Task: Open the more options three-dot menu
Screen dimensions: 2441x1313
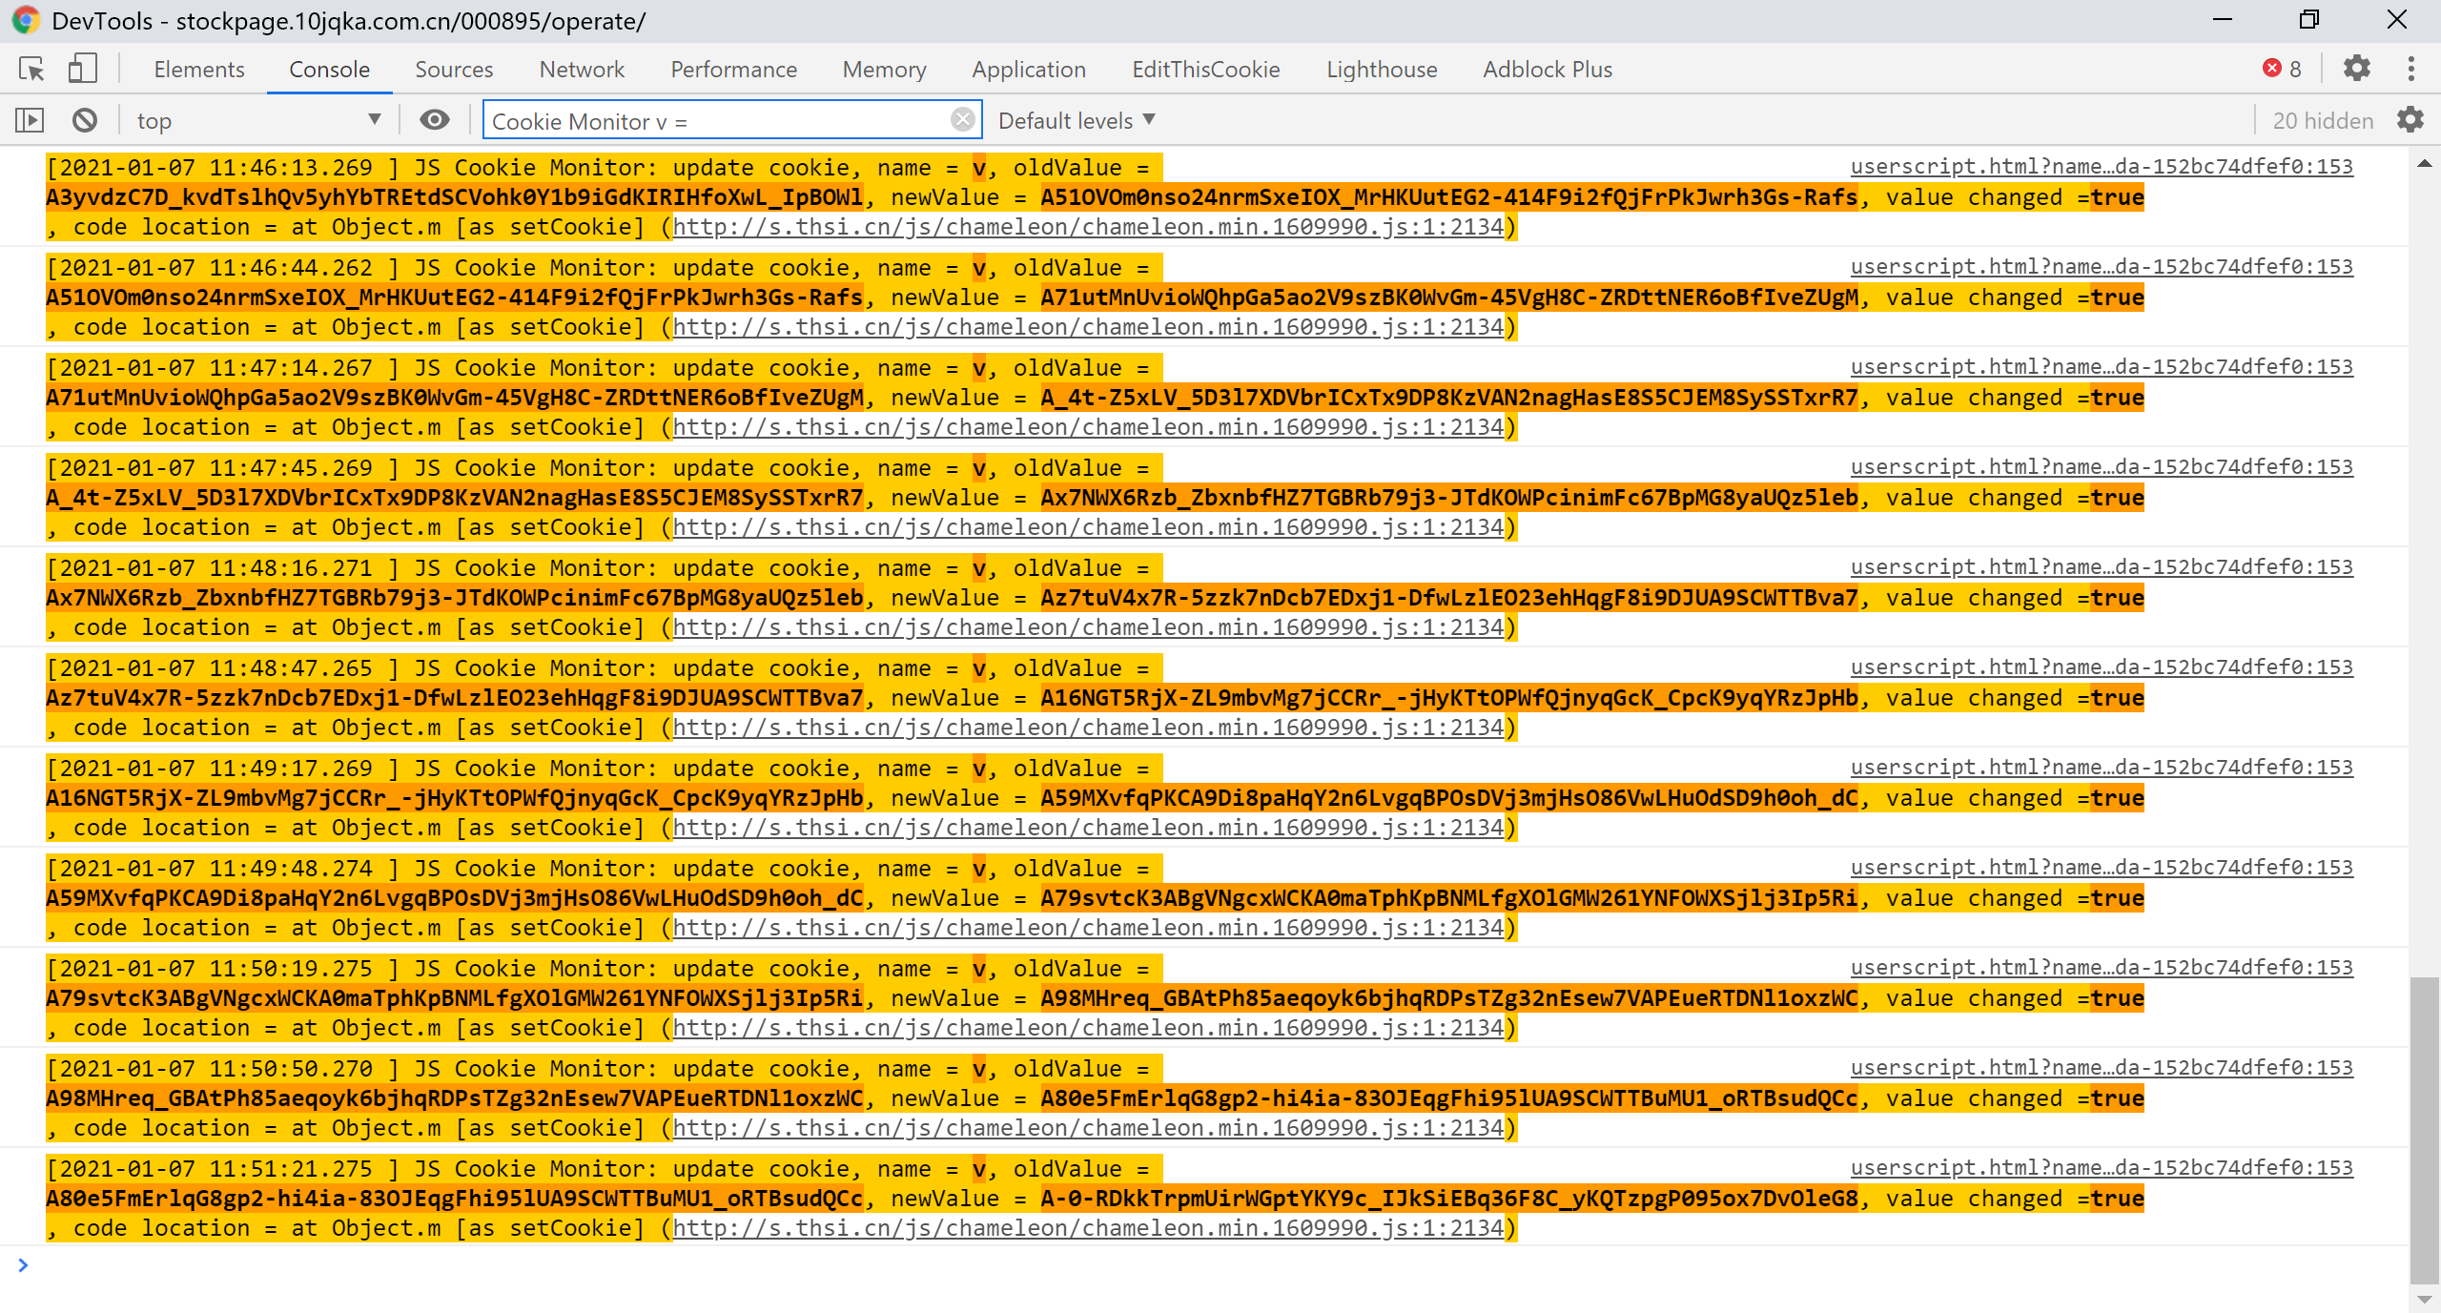Action: 2410,69
